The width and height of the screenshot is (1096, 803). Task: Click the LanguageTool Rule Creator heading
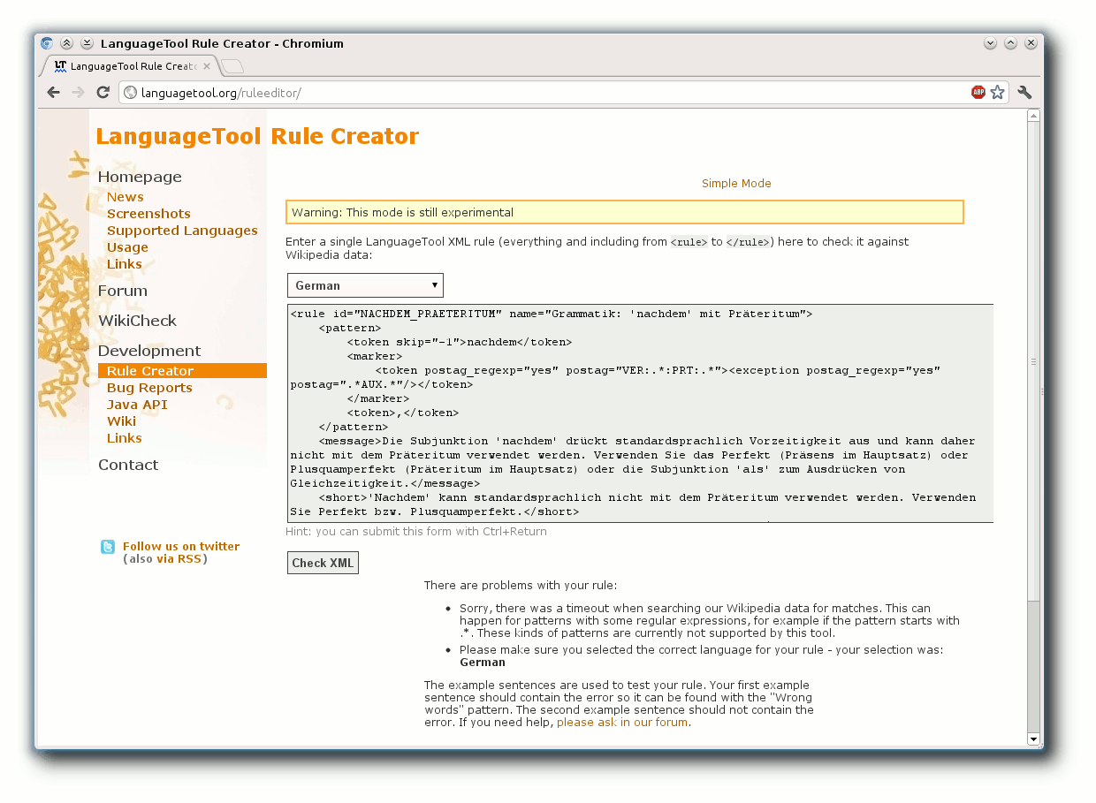click(257, 137)
